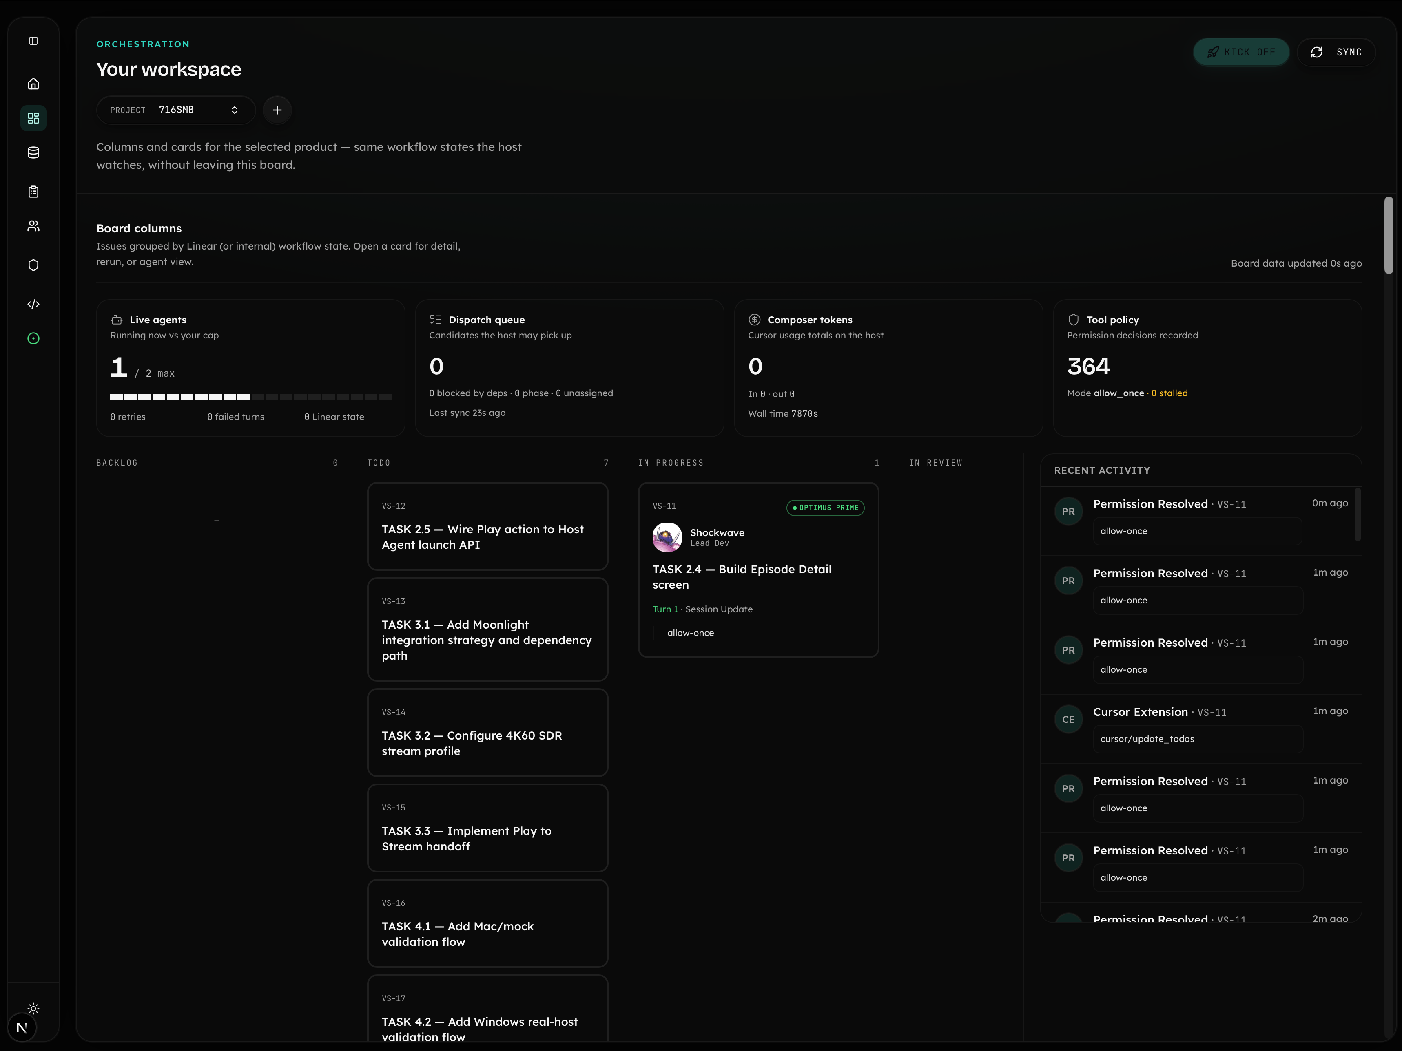This screenshot has height=1051, width=1402.
Task: Click the Dispatch queue list icon
Action: click(x=435, y=320)
